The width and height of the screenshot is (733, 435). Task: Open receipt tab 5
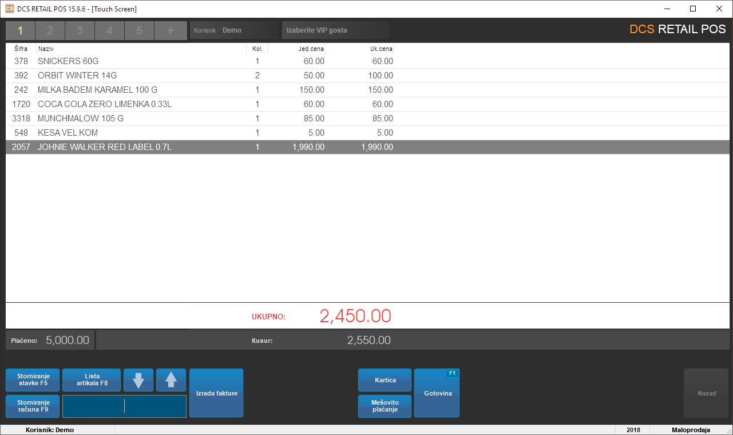tap(139, 30)
